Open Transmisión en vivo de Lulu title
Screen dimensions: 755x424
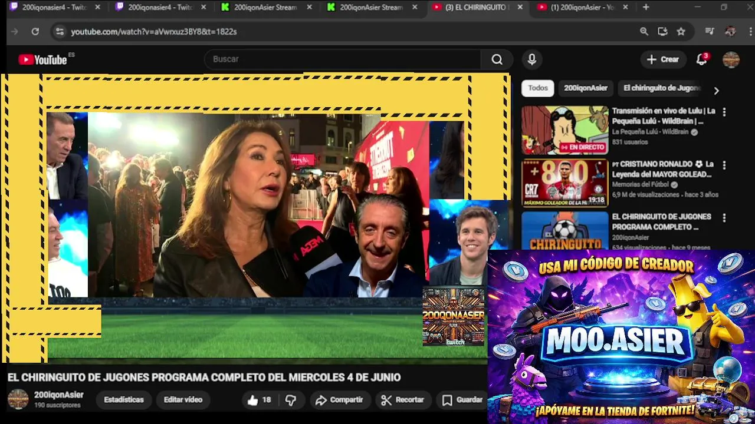tap(664, 116)
